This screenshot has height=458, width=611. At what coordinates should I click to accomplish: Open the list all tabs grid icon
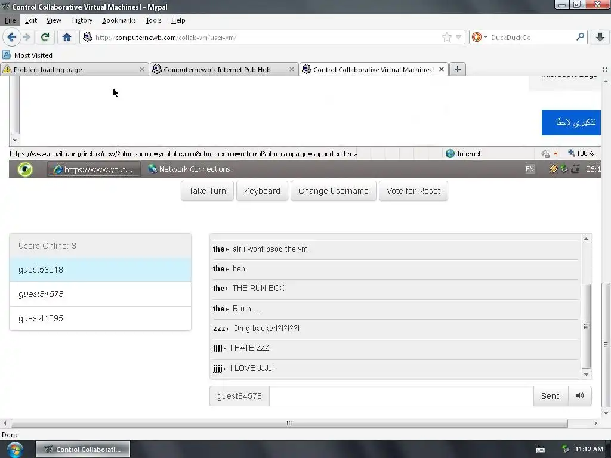[x=605, y=69]
